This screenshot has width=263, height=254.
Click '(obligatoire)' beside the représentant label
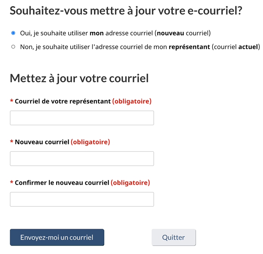click(131, 101)
